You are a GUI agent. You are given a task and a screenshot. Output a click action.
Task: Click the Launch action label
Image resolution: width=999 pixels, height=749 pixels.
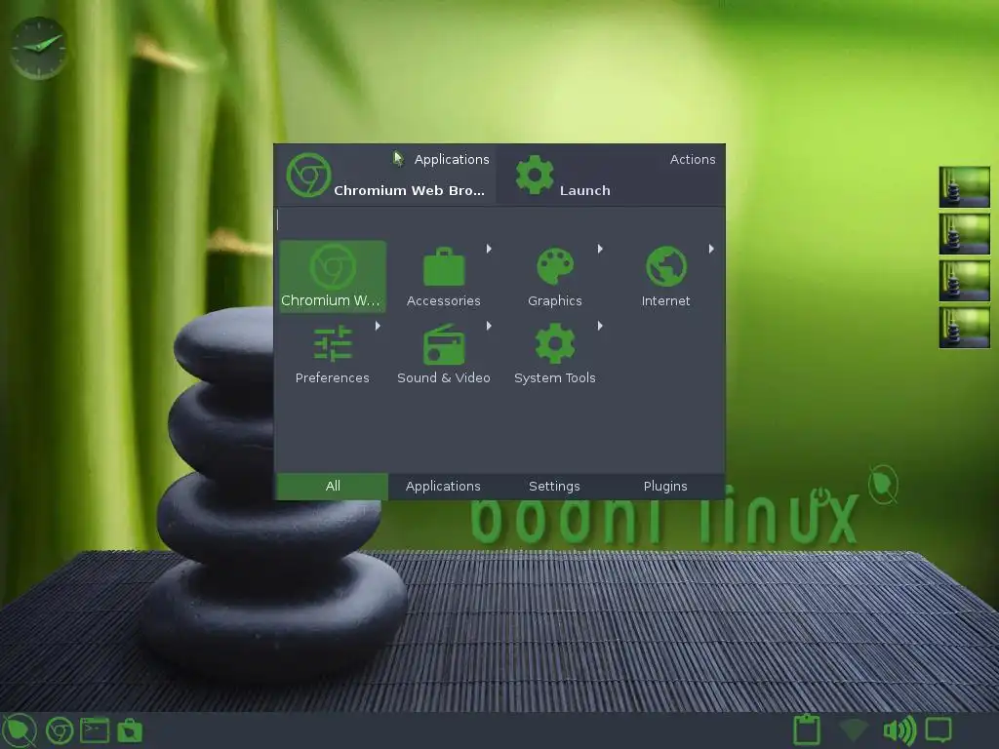click(x=585, y=190)
